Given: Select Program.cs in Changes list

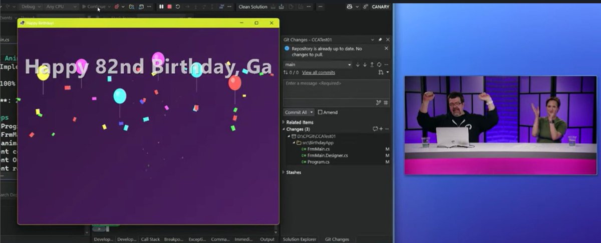Looking at the screenshot, I should coord(319,162).
